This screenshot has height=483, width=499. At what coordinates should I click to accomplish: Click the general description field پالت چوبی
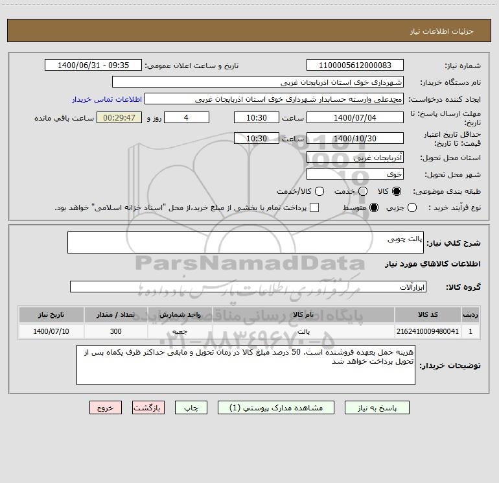click(246, 242)
